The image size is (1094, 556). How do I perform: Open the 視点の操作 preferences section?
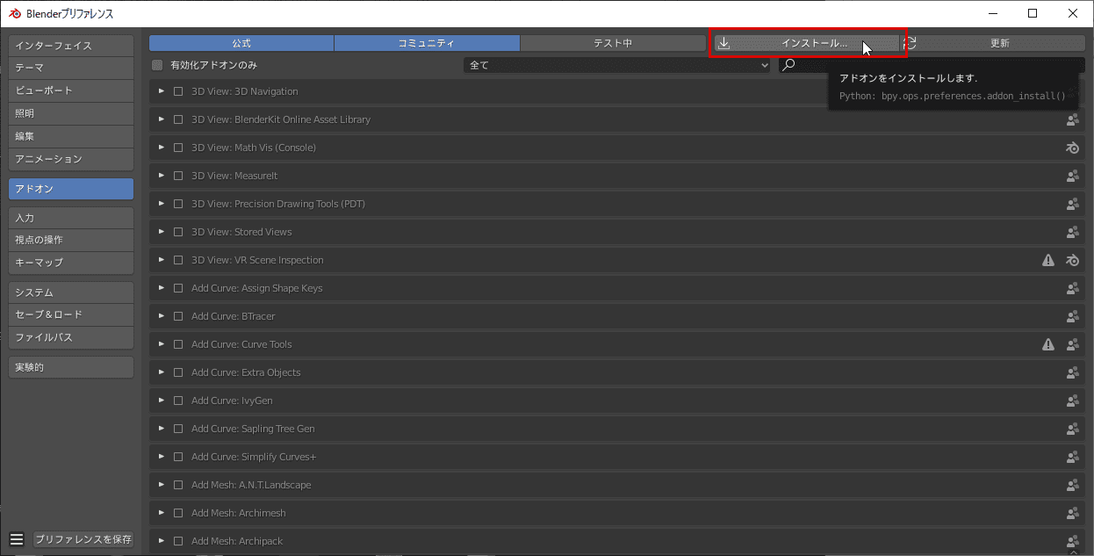[71, 240]
